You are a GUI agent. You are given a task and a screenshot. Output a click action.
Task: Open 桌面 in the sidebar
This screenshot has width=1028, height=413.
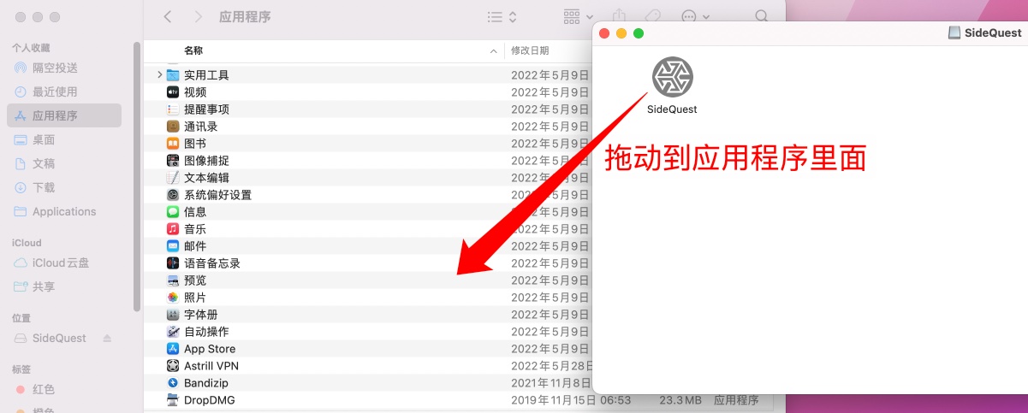pyautogui.click(x=64, y=139)
